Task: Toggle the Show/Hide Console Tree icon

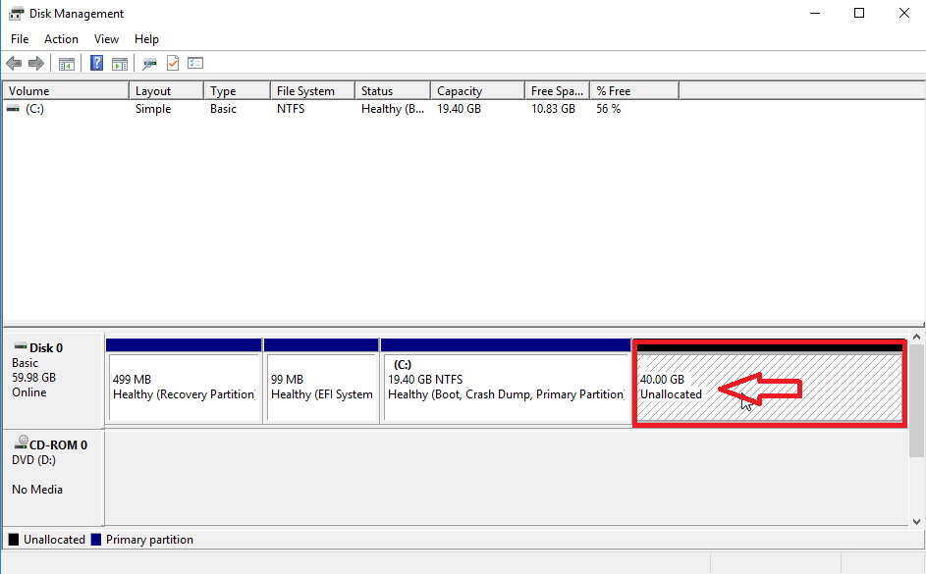Action: coord(67,63)
